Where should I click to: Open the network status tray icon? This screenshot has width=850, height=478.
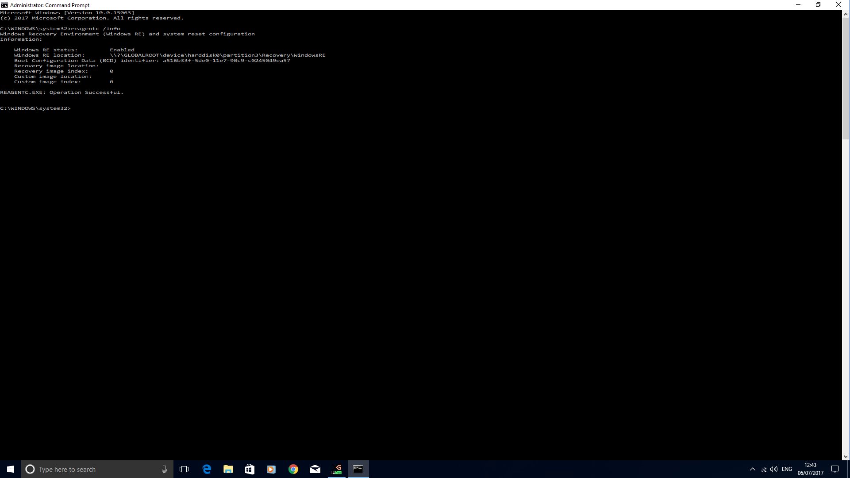pyautogui.click(x=764, y=470)
